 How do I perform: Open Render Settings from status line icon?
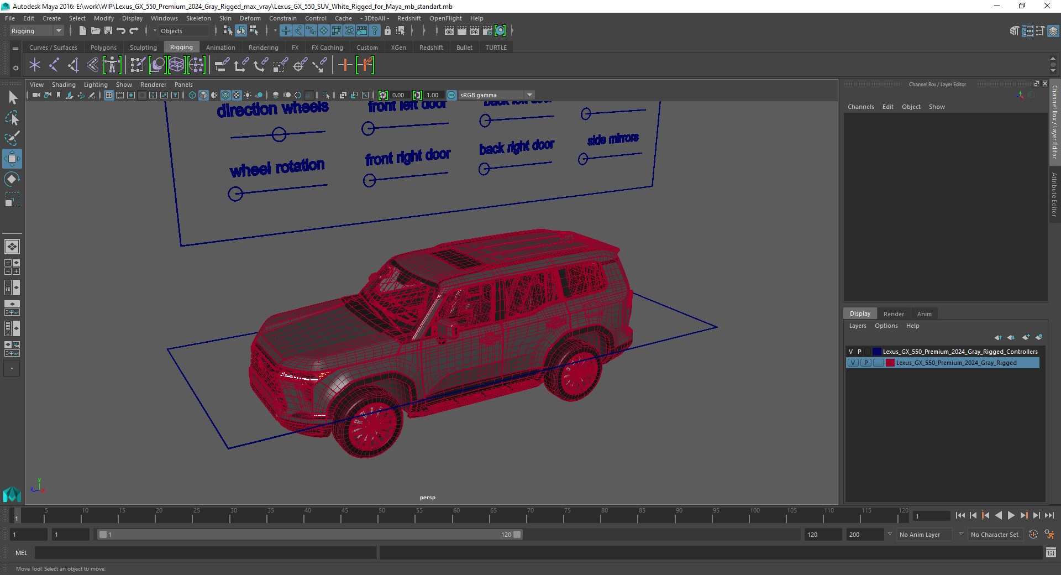[x=487, y=31]
